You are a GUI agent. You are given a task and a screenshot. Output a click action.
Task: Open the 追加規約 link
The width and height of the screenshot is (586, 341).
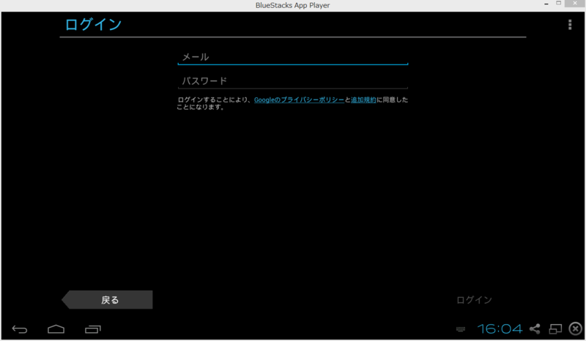pyautogui.click(x=363, y=100)
